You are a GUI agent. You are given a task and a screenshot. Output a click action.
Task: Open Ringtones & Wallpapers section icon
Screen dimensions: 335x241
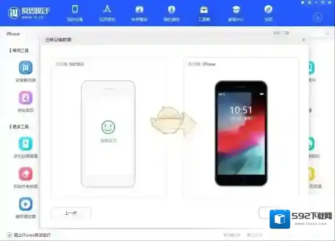(x=139, y=13)
